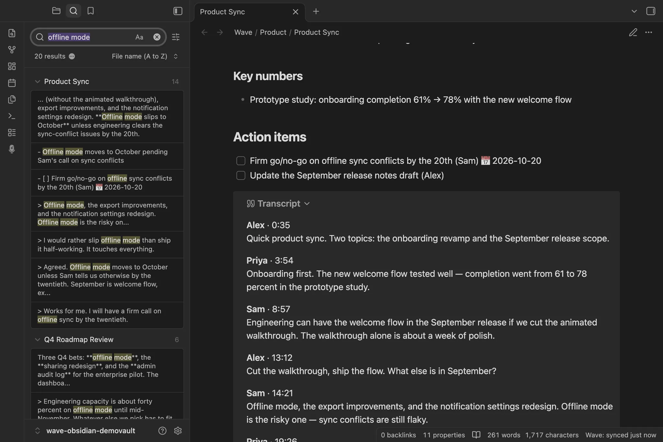Navigate forward with the right arrow
Viewport: 663px width, 442px height.
tap(220, 32)
